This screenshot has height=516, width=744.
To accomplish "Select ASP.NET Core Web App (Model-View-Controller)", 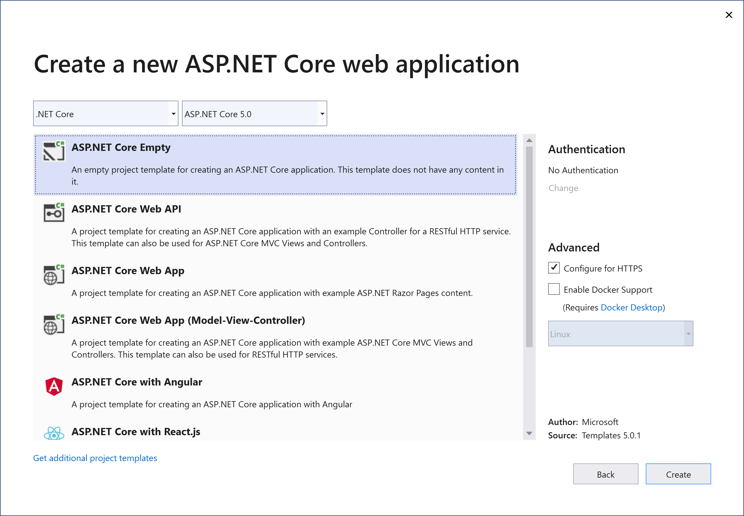I will 188,320.
